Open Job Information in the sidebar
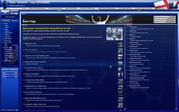This screenshot has width=179, height=112. click(x=9, y=53)
